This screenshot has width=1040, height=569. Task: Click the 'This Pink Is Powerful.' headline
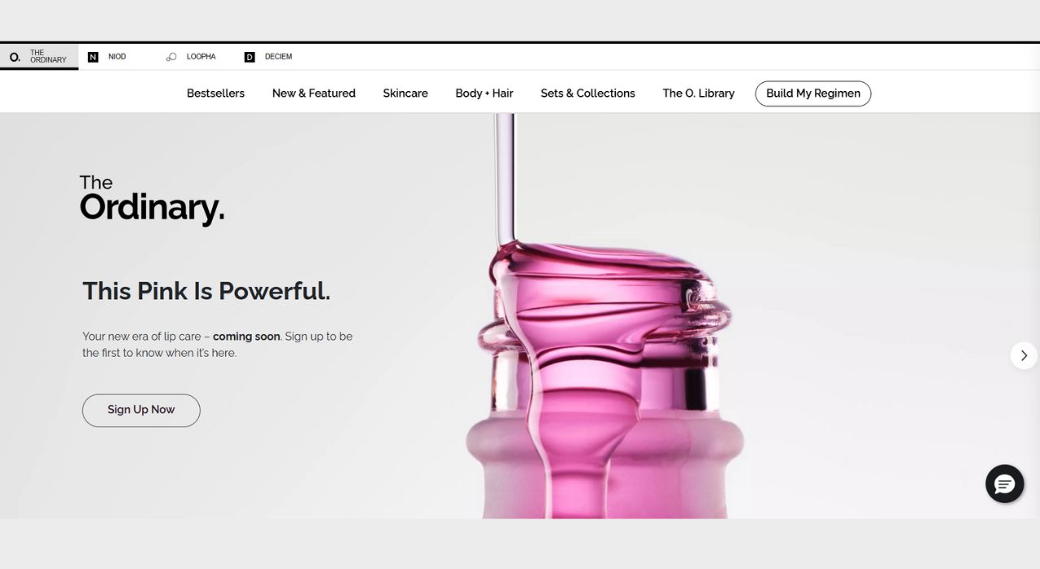[x=206, y=291]
